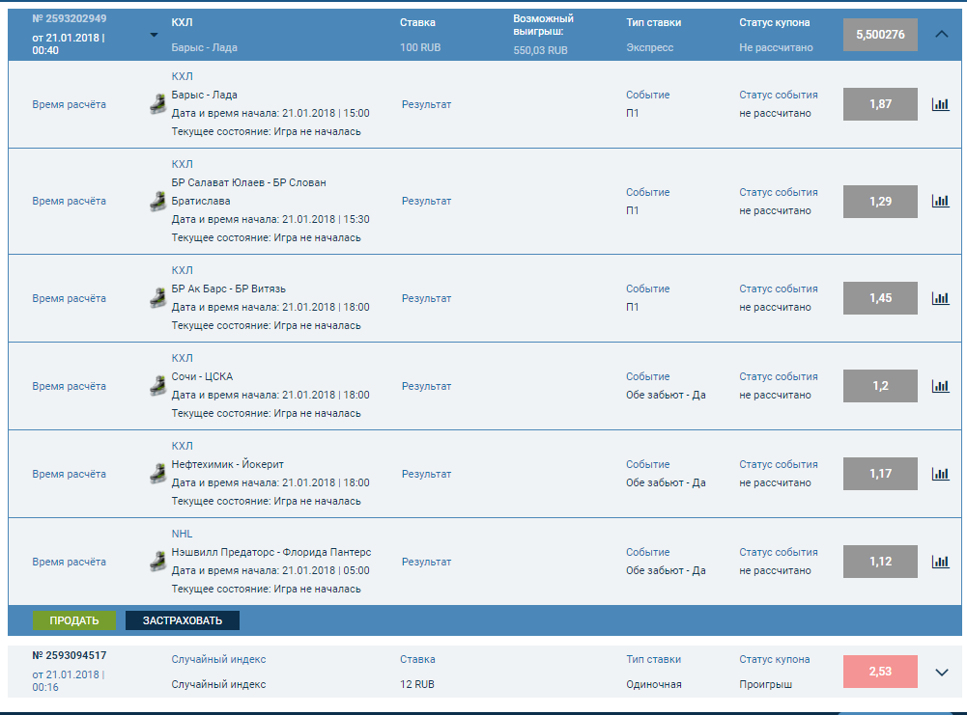Click Экспресс bet type value
The height and width of the screenshot is (715, 967).
click(x=650, y=47)
